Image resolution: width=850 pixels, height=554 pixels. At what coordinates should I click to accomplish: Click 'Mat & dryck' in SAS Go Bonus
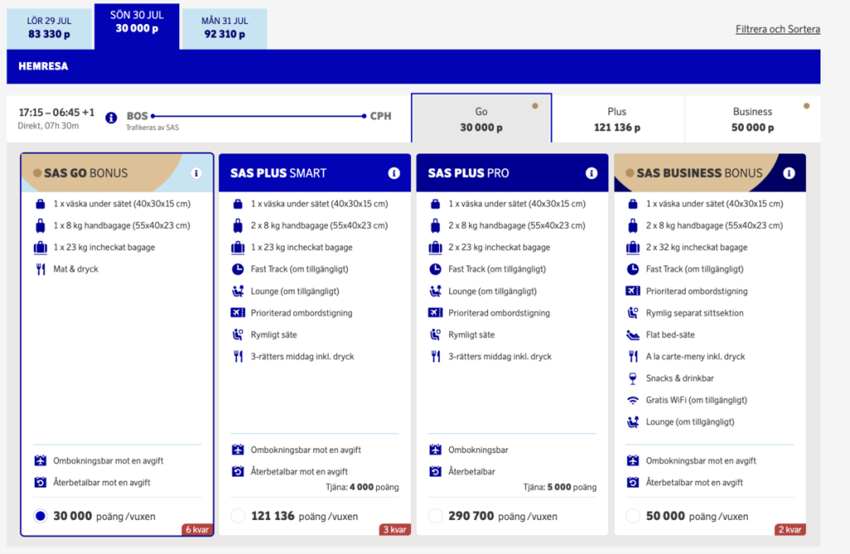point(76,270)
